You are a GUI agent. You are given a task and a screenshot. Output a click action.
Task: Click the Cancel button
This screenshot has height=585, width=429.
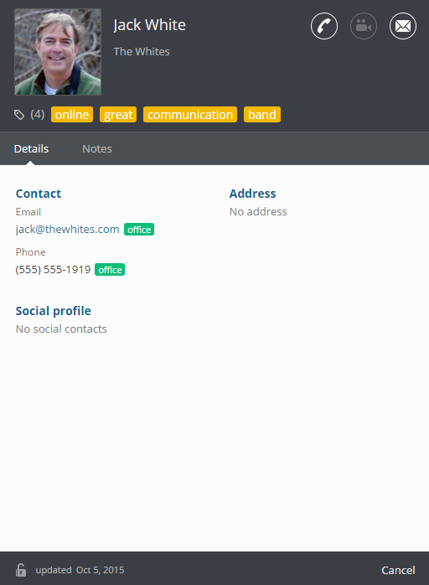click(x=398, y=570)
